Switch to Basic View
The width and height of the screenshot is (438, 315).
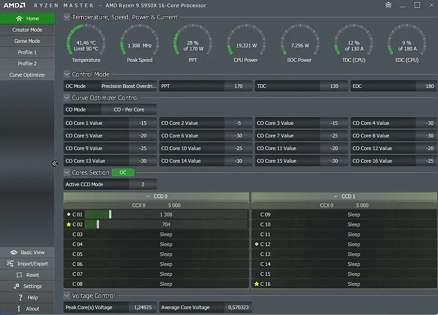tap(27, 252)
